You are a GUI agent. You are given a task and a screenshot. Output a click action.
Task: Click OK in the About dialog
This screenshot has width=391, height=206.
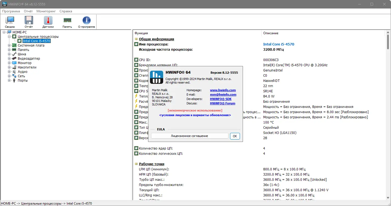point(235,136)
